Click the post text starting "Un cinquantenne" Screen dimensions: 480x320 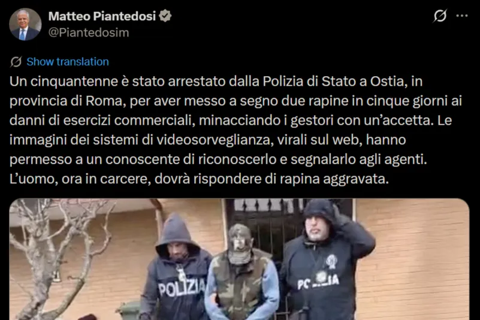pyautogui.click(x=236, y=130)
